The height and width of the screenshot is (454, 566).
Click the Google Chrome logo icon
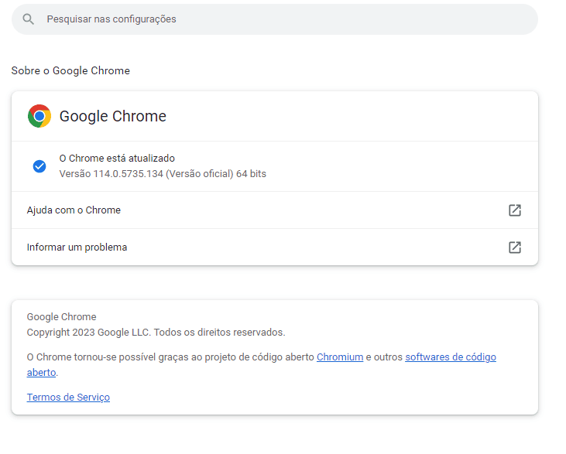[39, 116]
